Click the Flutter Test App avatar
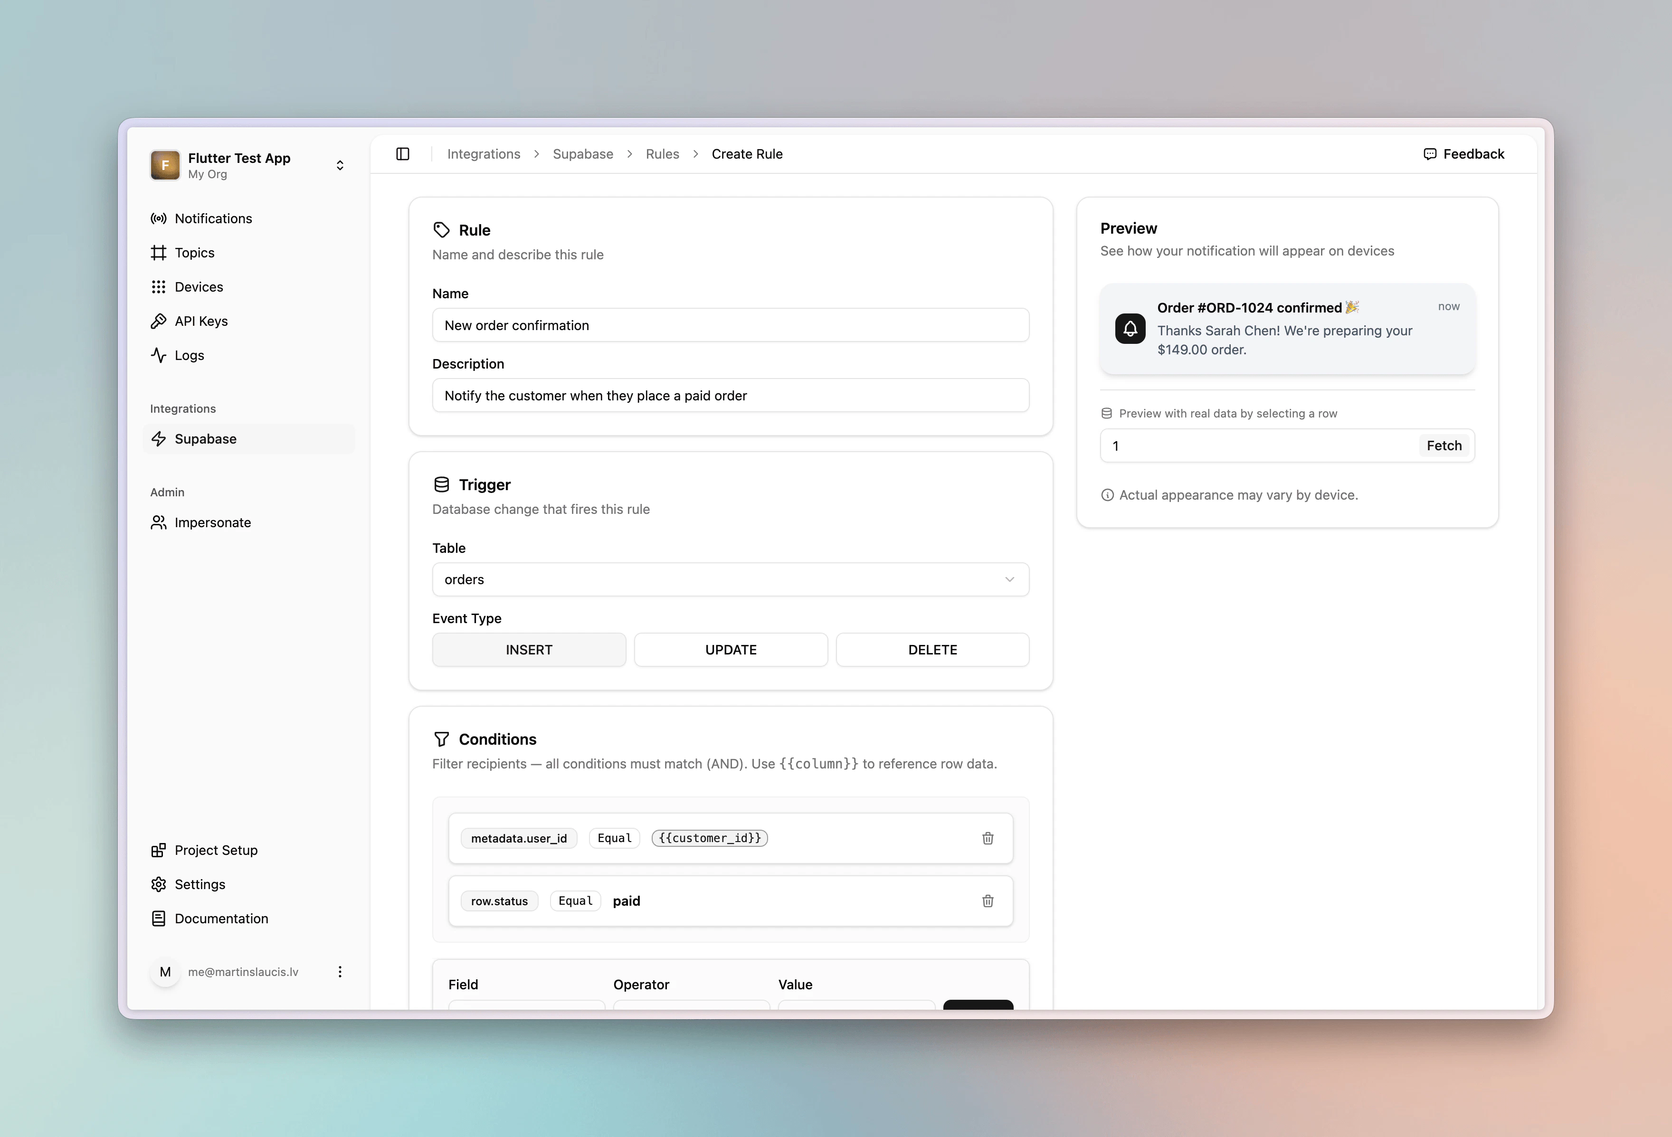This screenshot has height=1137, width=1672. coord(165,165)
